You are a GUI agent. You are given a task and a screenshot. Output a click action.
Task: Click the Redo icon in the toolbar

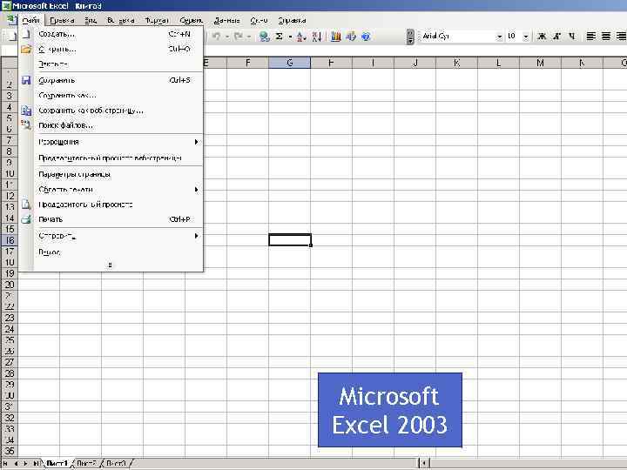pyautogui.click(x=239, y=37)
